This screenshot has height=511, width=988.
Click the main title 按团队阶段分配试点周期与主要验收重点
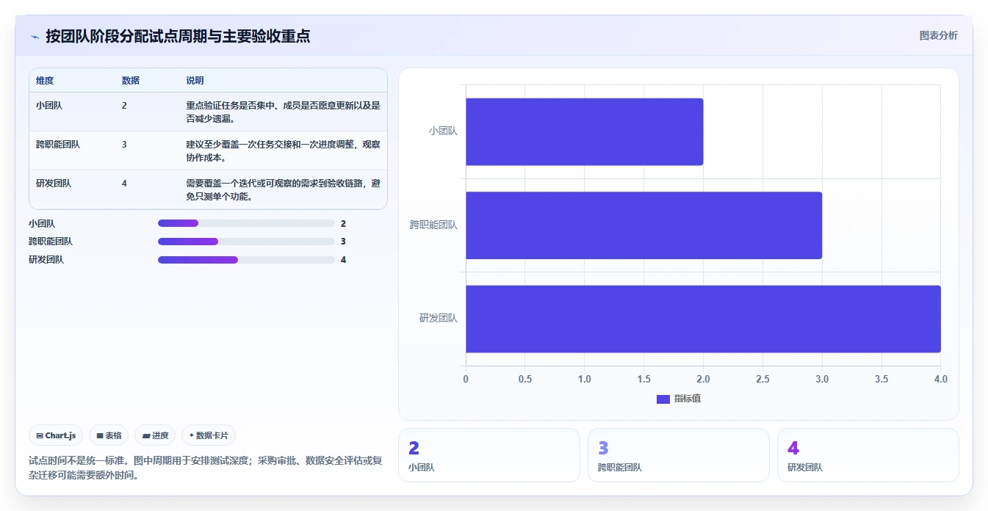pos(178,36)
